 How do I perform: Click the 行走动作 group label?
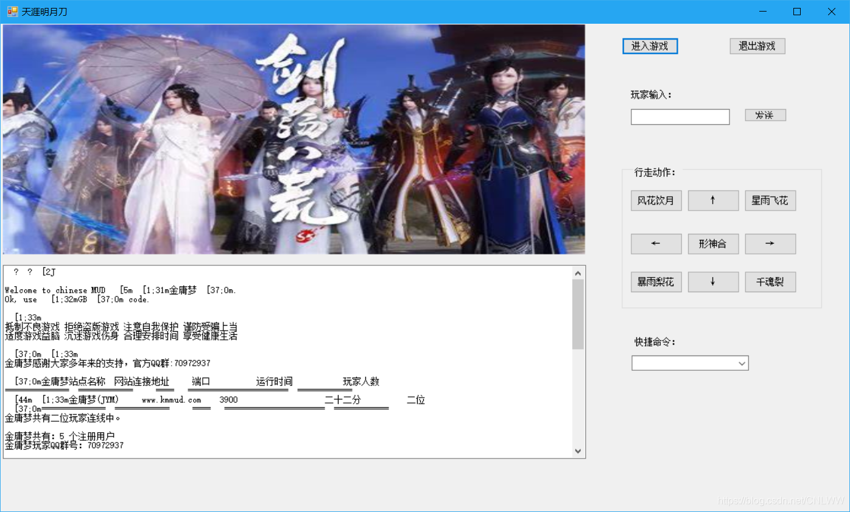(655, 172)
